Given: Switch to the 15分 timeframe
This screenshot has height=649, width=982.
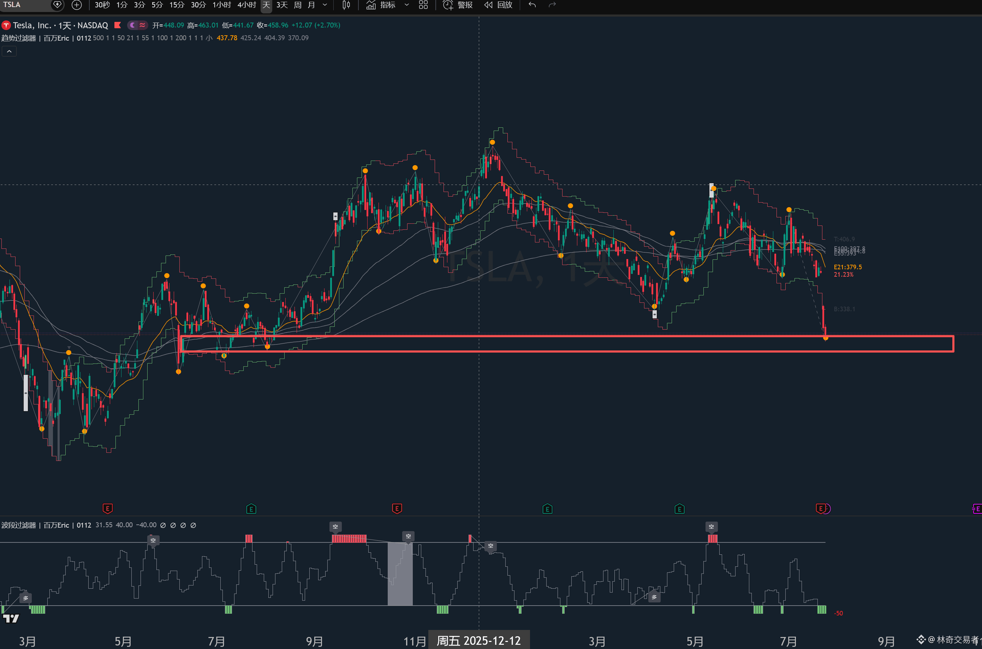Looking at the screenshot, I should tap(177, 5).
